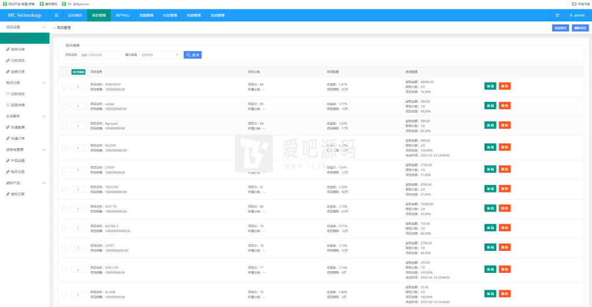592x307 pixels.
Task: Switch to 奖励管理 top tab
Action: tap(146, 16)
